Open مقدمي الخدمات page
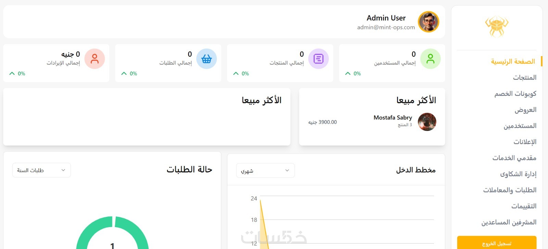This screenshot has width=548, height=249. 514,158
